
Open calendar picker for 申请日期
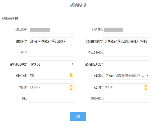pos(71,87)
